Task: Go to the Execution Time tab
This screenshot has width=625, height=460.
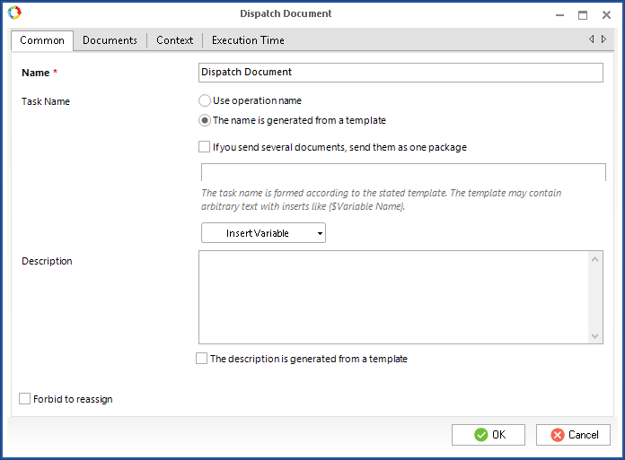Action: pos(248,40)
